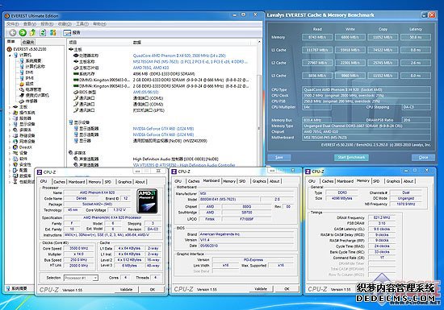444x310 pixels.
Task: Refresh the EVEREST page with the refresh icon
Action: (x=43, y=33)
